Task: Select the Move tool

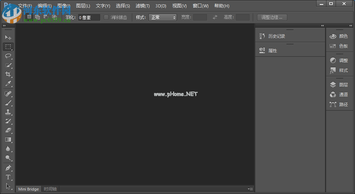Action: pos(8,37)
